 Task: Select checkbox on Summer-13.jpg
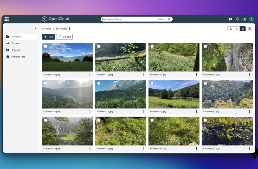[x=205, y=47]
